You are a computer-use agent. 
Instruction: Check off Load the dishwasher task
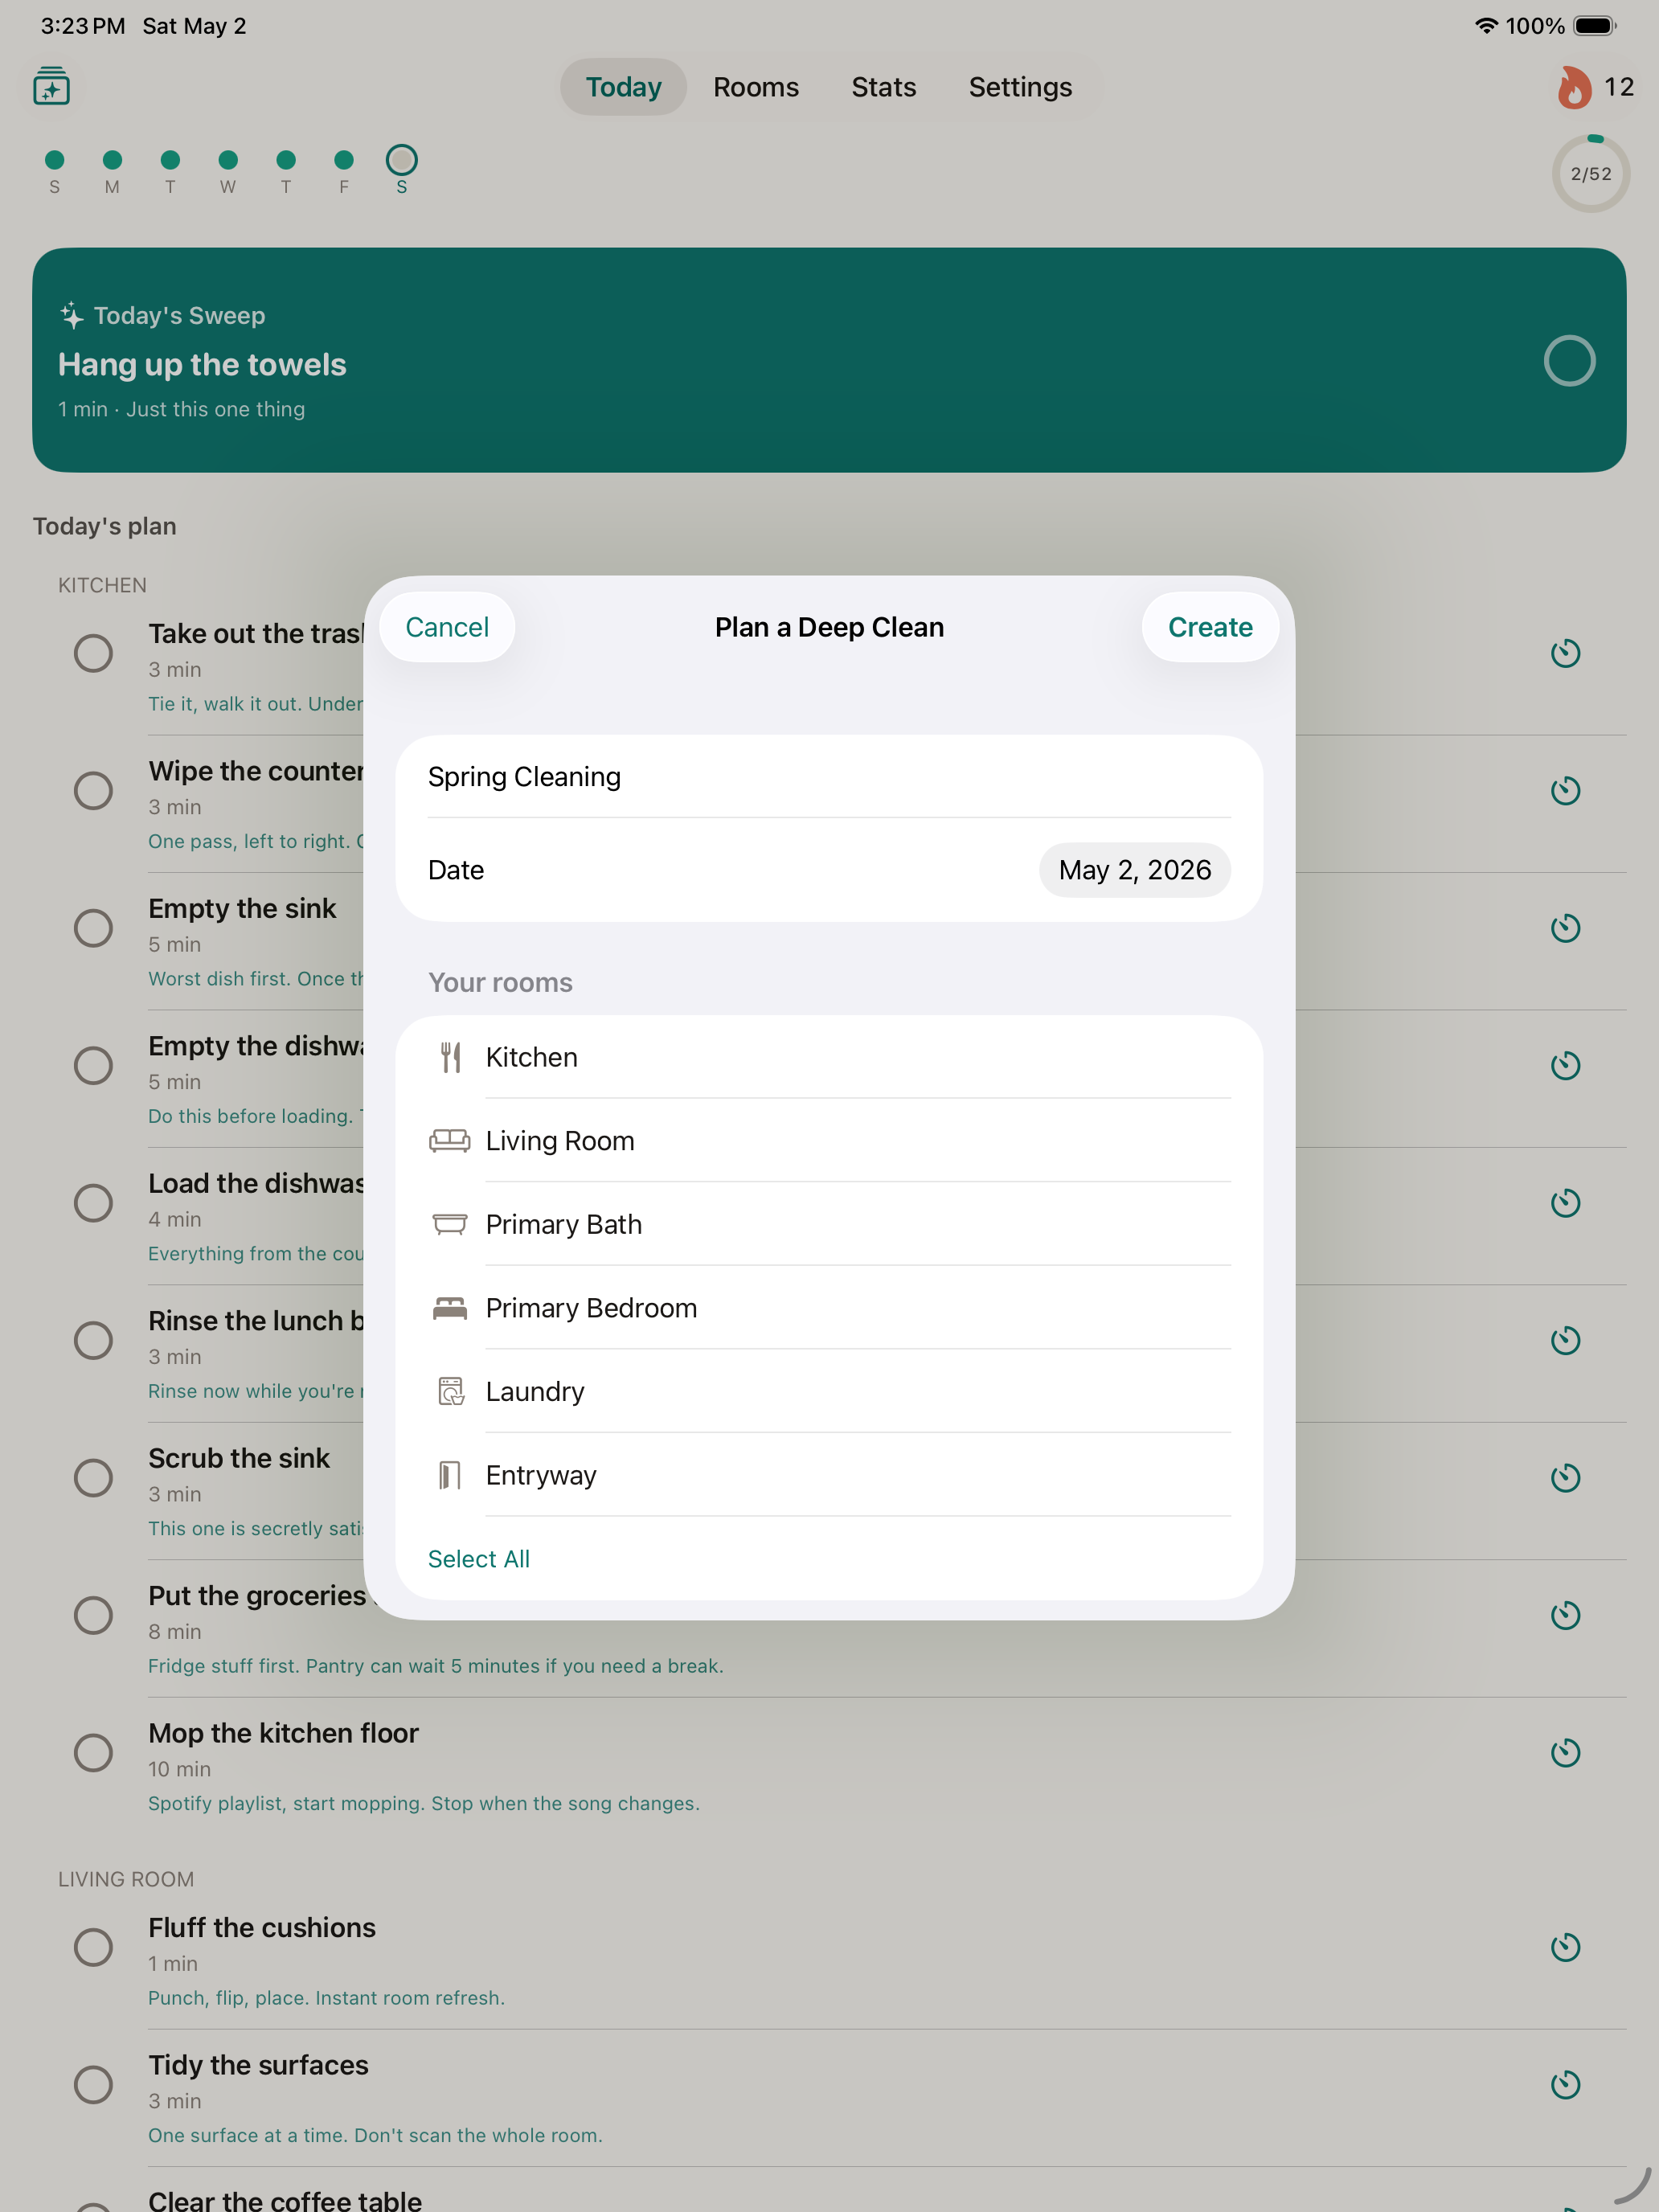[x=93, y=1203]
